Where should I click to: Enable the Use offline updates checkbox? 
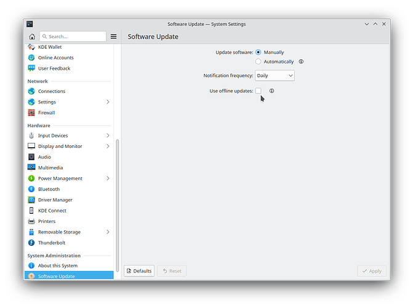pos(259,91)
